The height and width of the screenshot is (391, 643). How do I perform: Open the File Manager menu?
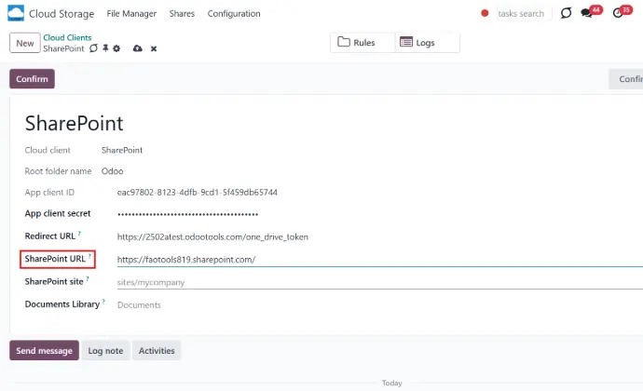click(x=131, y=14)
